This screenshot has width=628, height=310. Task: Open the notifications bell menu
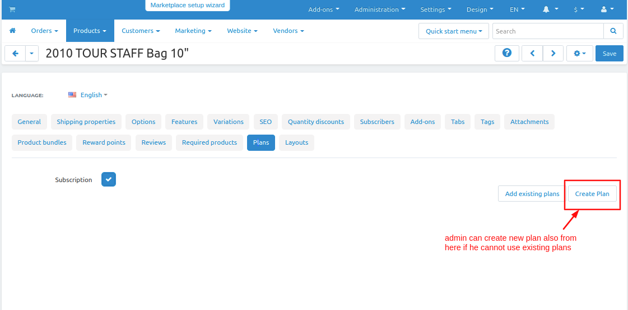(x=550, y=9)
